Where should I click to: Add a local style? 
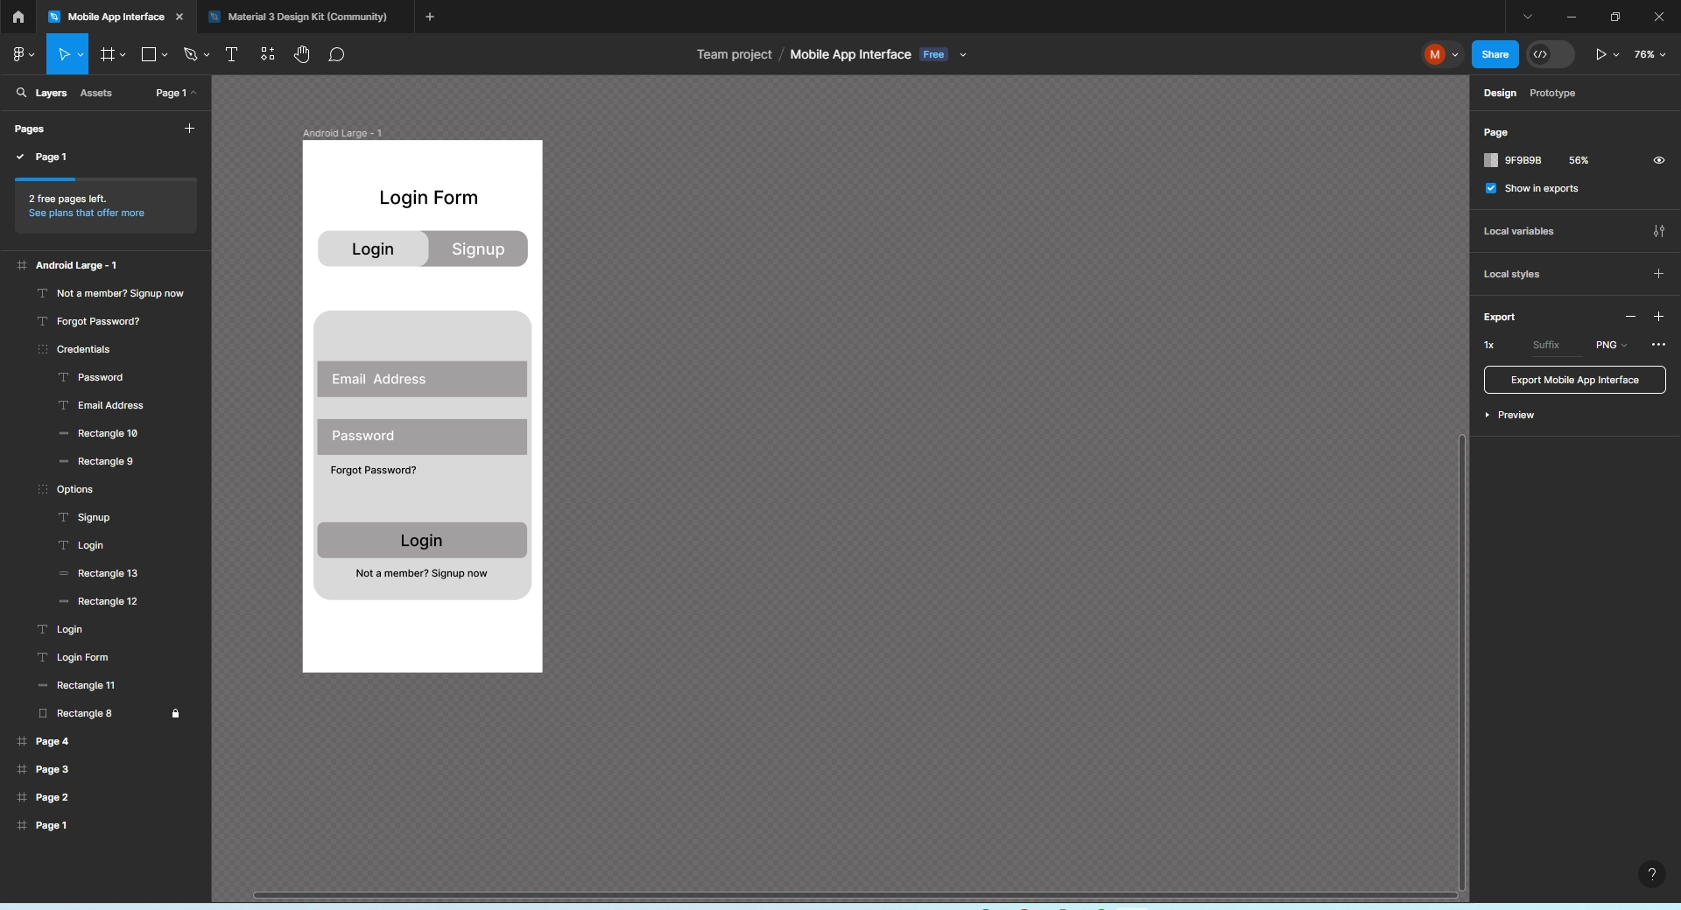coord(1658,274)
